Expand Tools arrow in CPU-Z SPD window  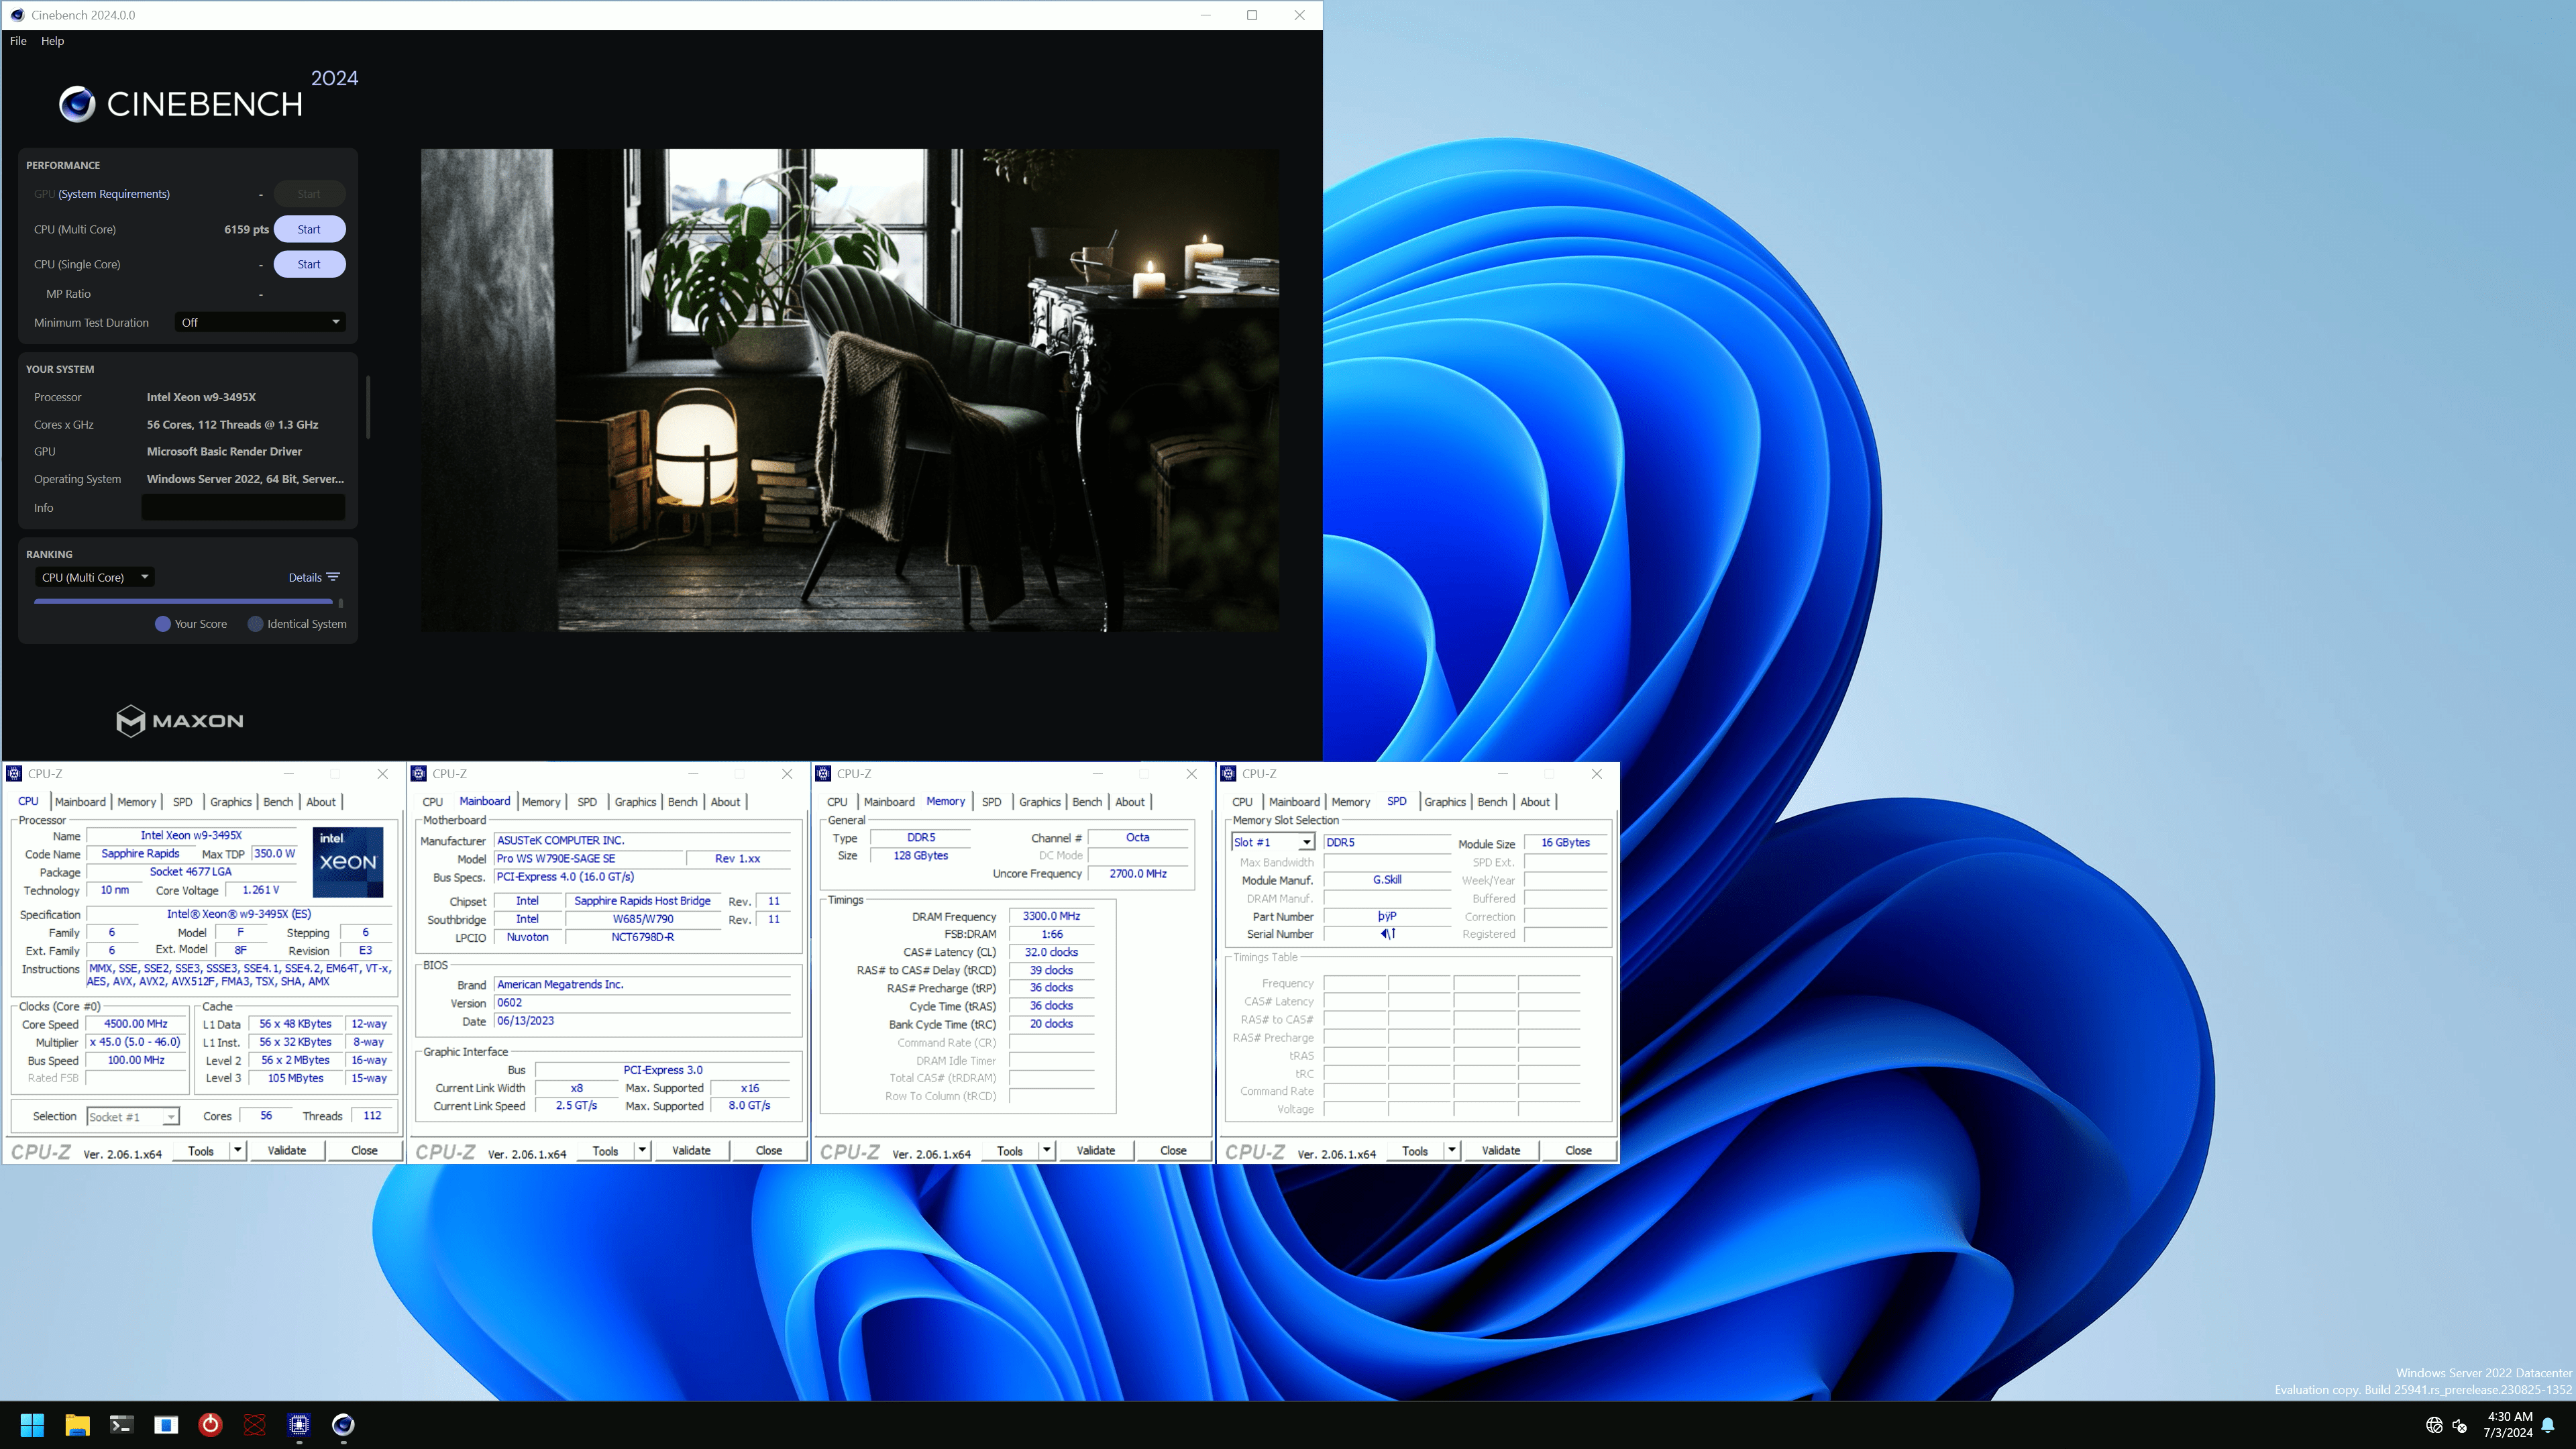1452,1150
